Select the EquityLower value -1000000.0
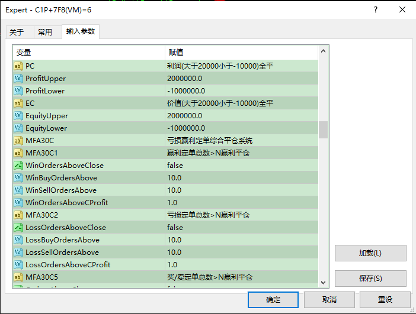416x314 pixels. pyautogui.click(x=186, y=128)
